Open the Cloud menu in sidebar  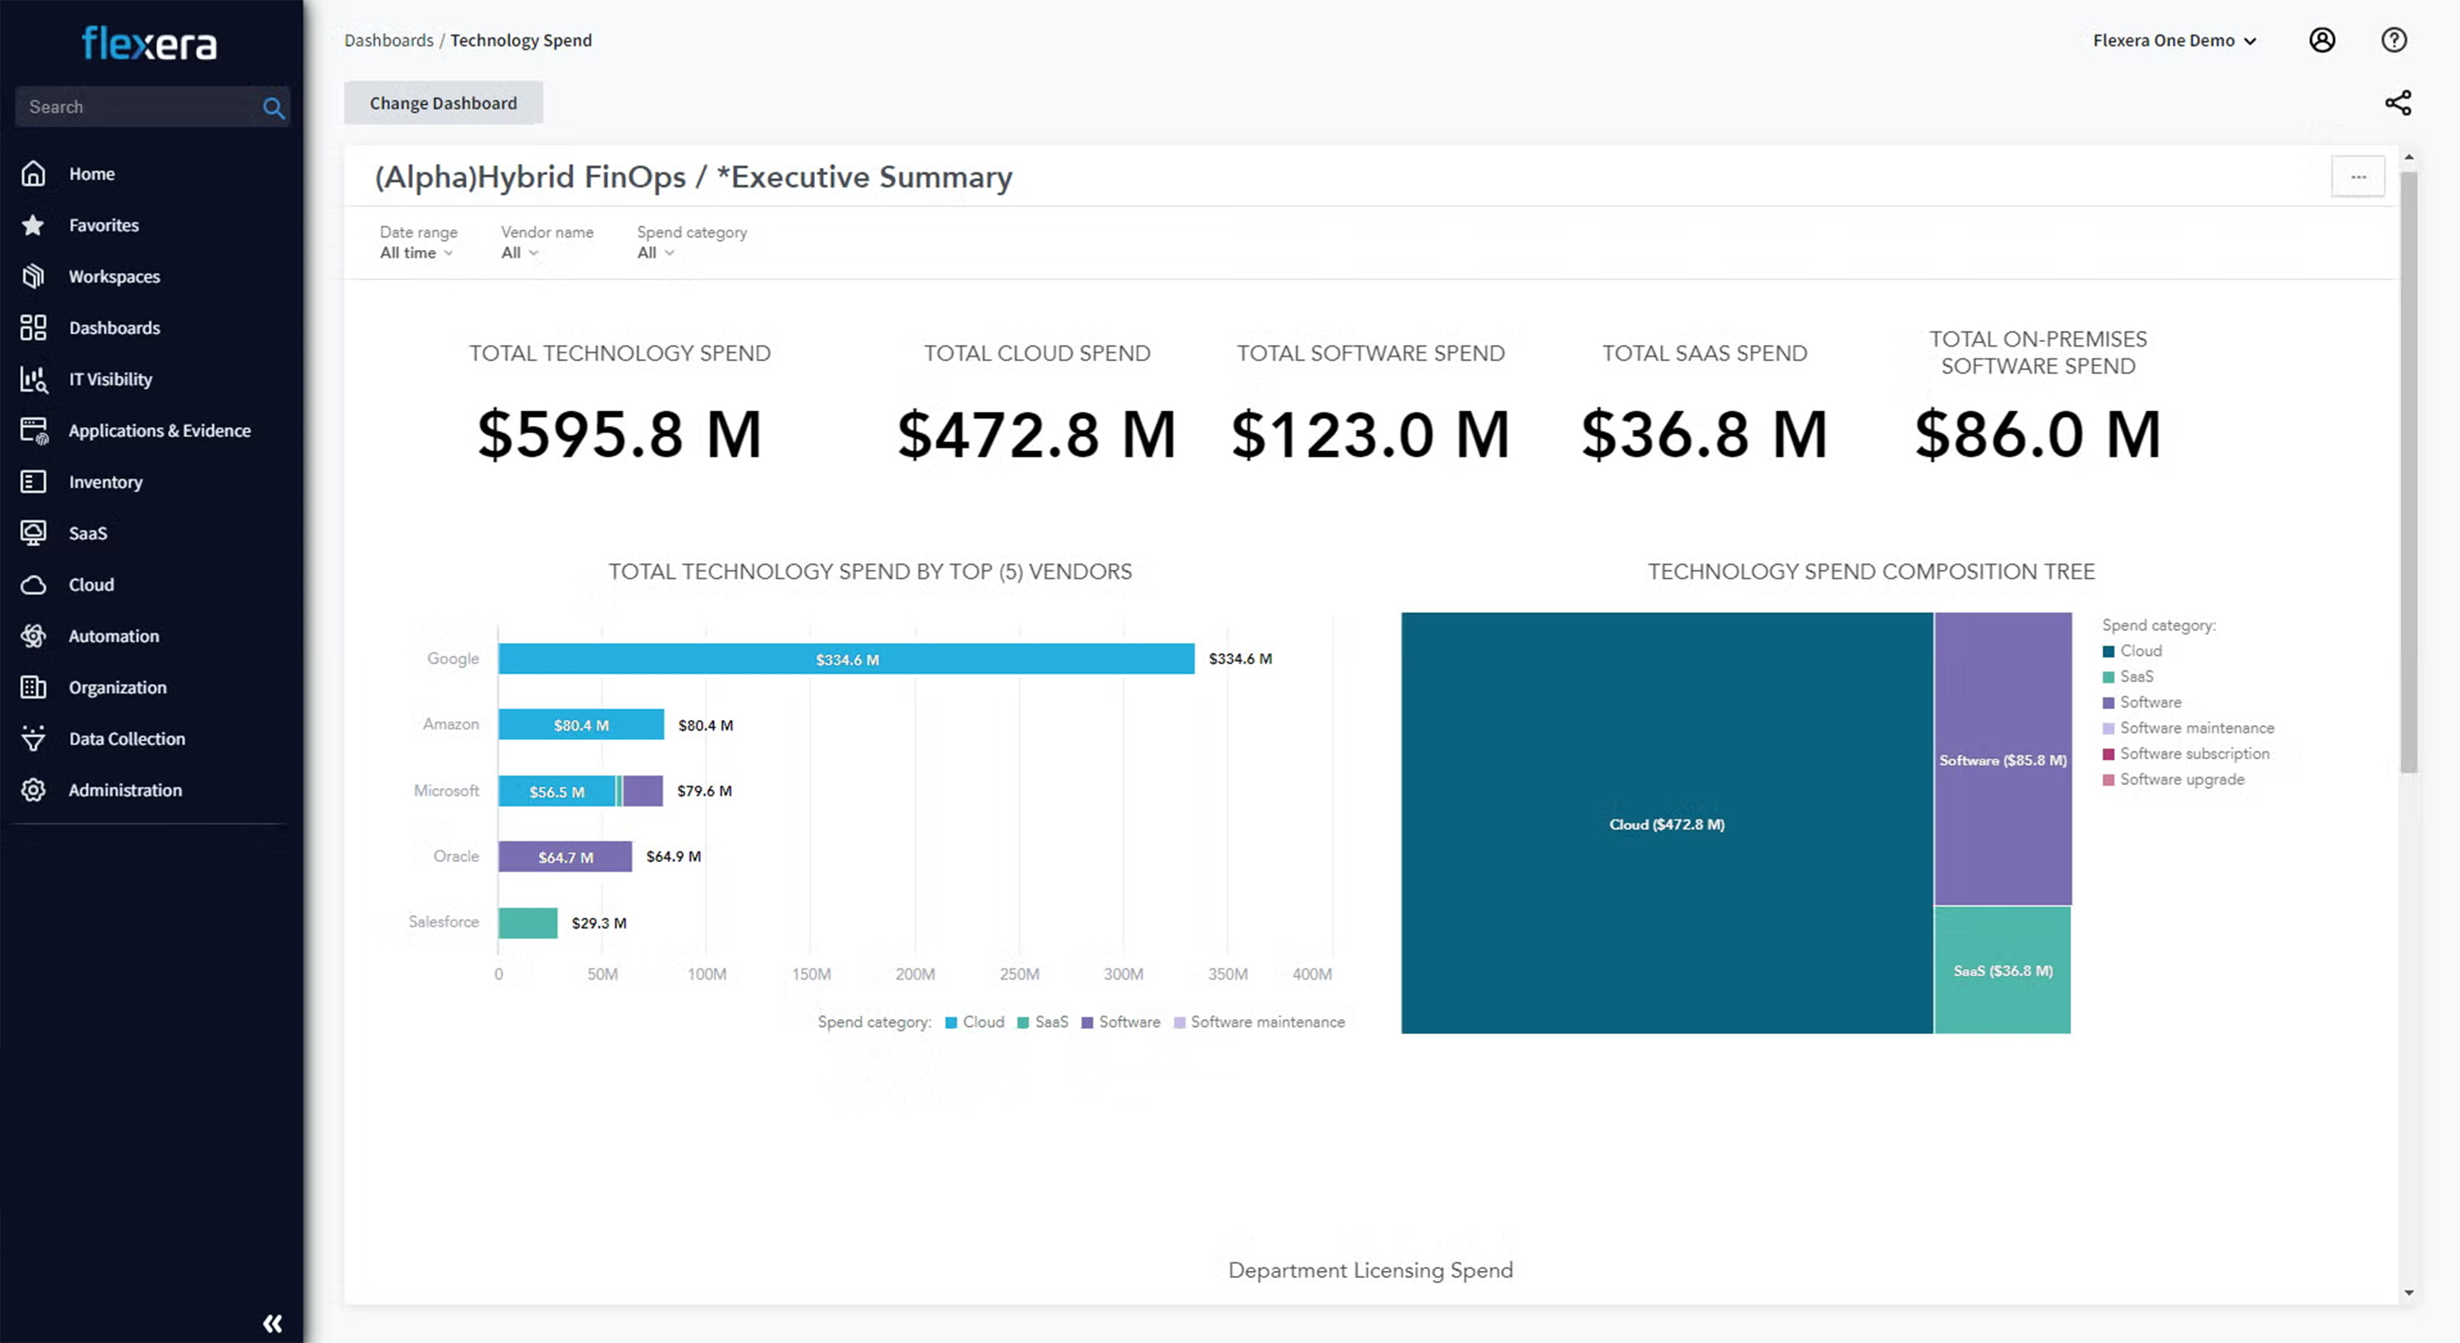[91, 585]
